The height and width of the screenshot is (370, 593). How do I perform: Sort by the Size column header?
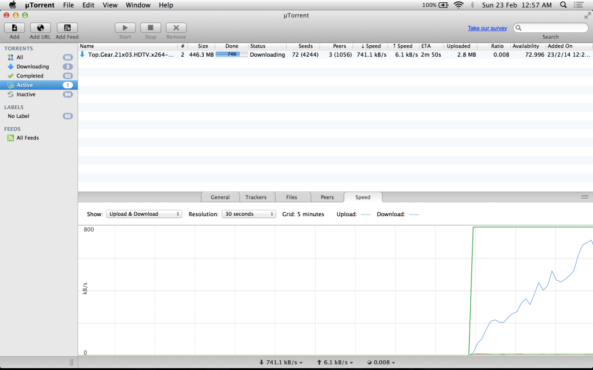(203, 46)
